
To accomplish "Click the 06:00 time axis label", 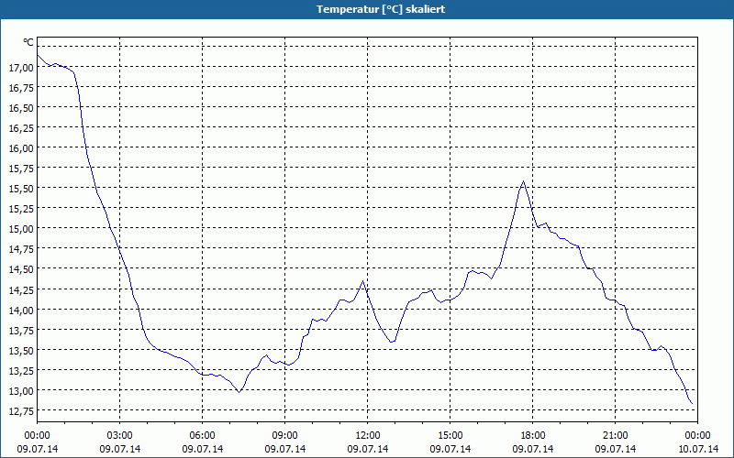I will (x=202, y=435).
